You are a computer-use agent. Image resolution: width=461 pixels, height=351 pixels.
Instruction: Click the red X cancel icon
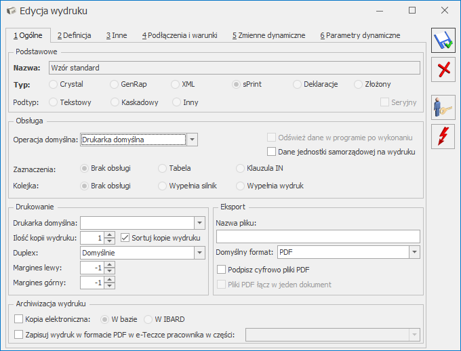pos(444,69)
